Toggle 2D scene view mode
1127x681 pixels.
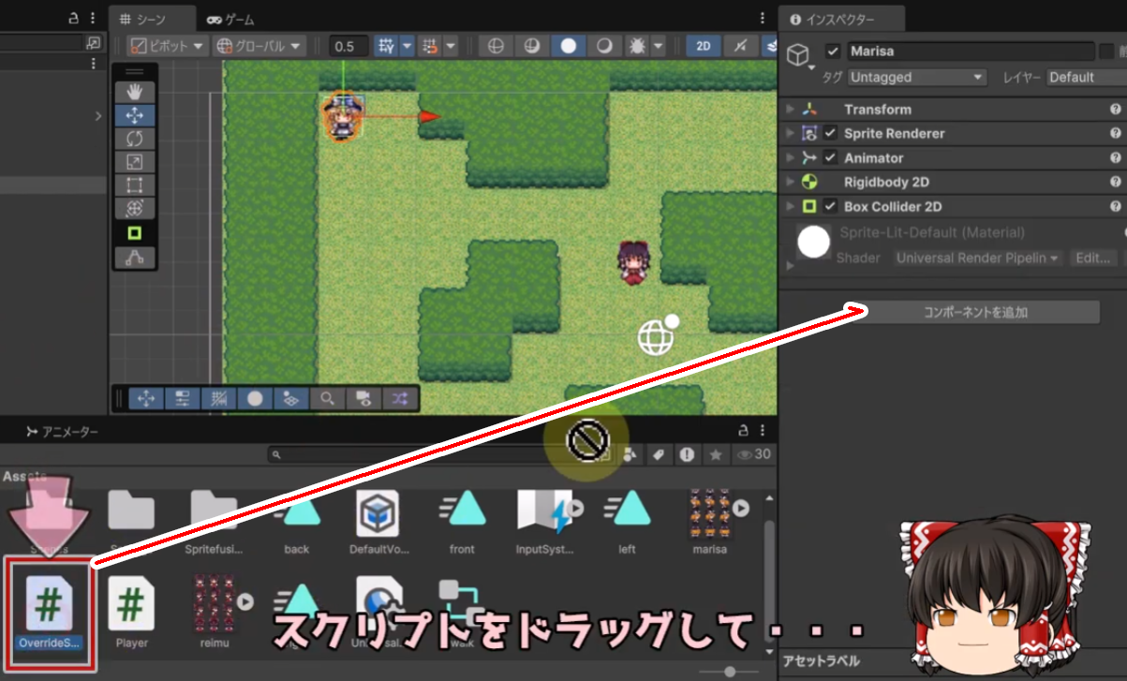pyautogui.click(x=703, y=46)
